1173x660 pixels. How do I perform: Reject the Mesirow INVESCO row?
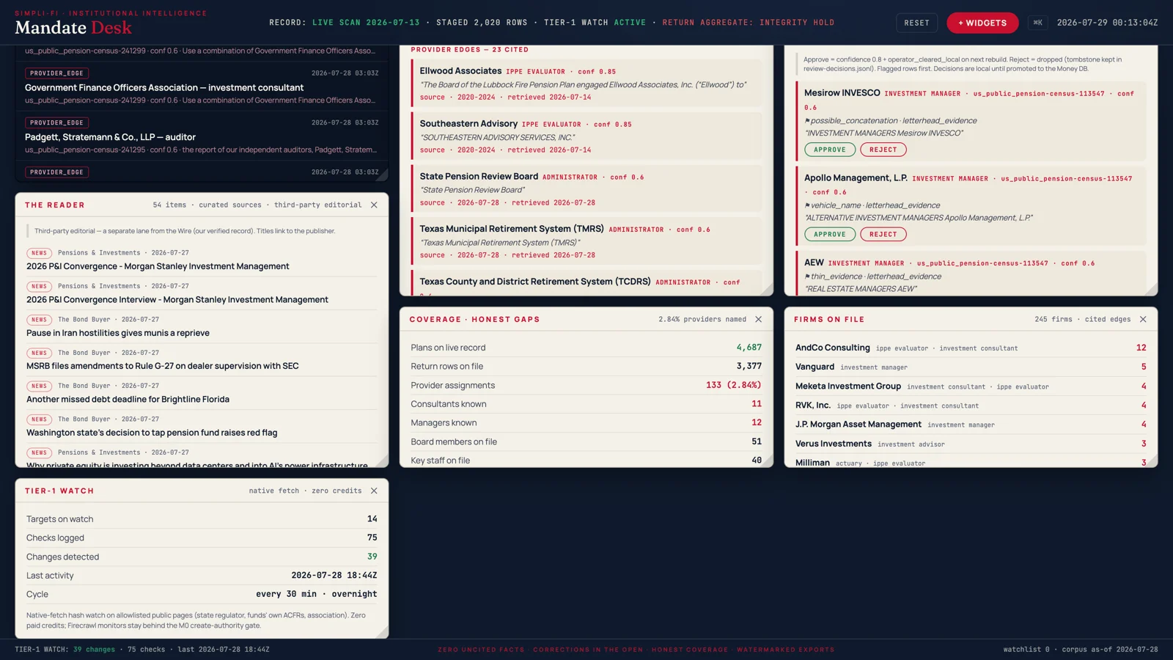point(883,150)
